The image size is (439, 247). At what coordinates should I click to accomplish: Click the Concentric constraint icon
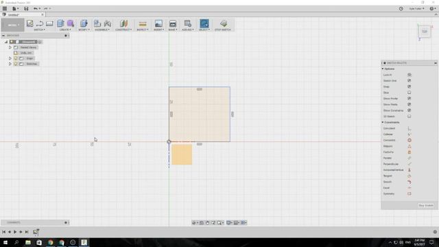409,140
